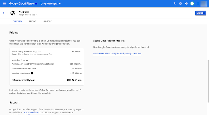Screen dimensions: 209x115
Task: Select the USD 12.23/mo price
Action: (x=76, y=64)
